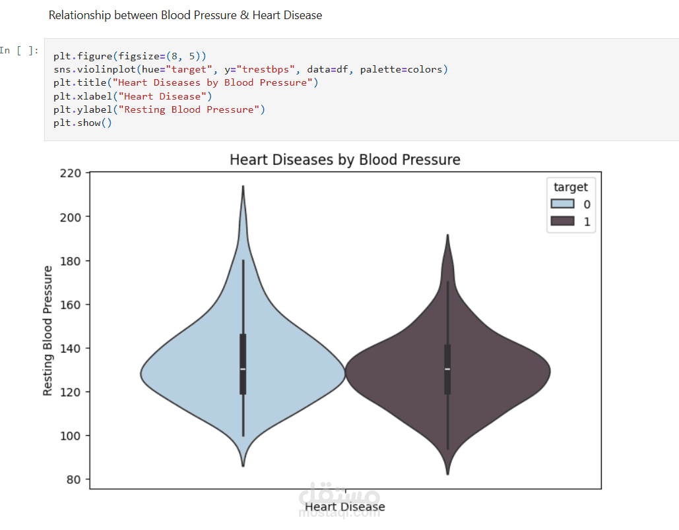Click the light blue legend swatch for 0
Viewport: 679px width, 530px height.
coord(562,204)
